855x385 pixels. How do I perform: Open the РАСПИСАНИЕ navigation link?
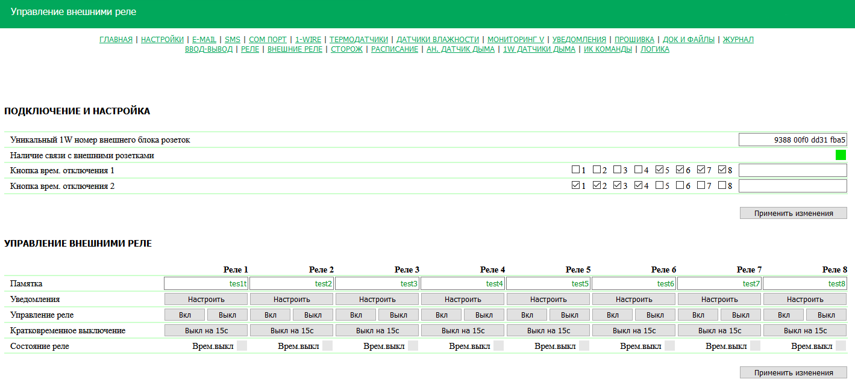(394, 49)
